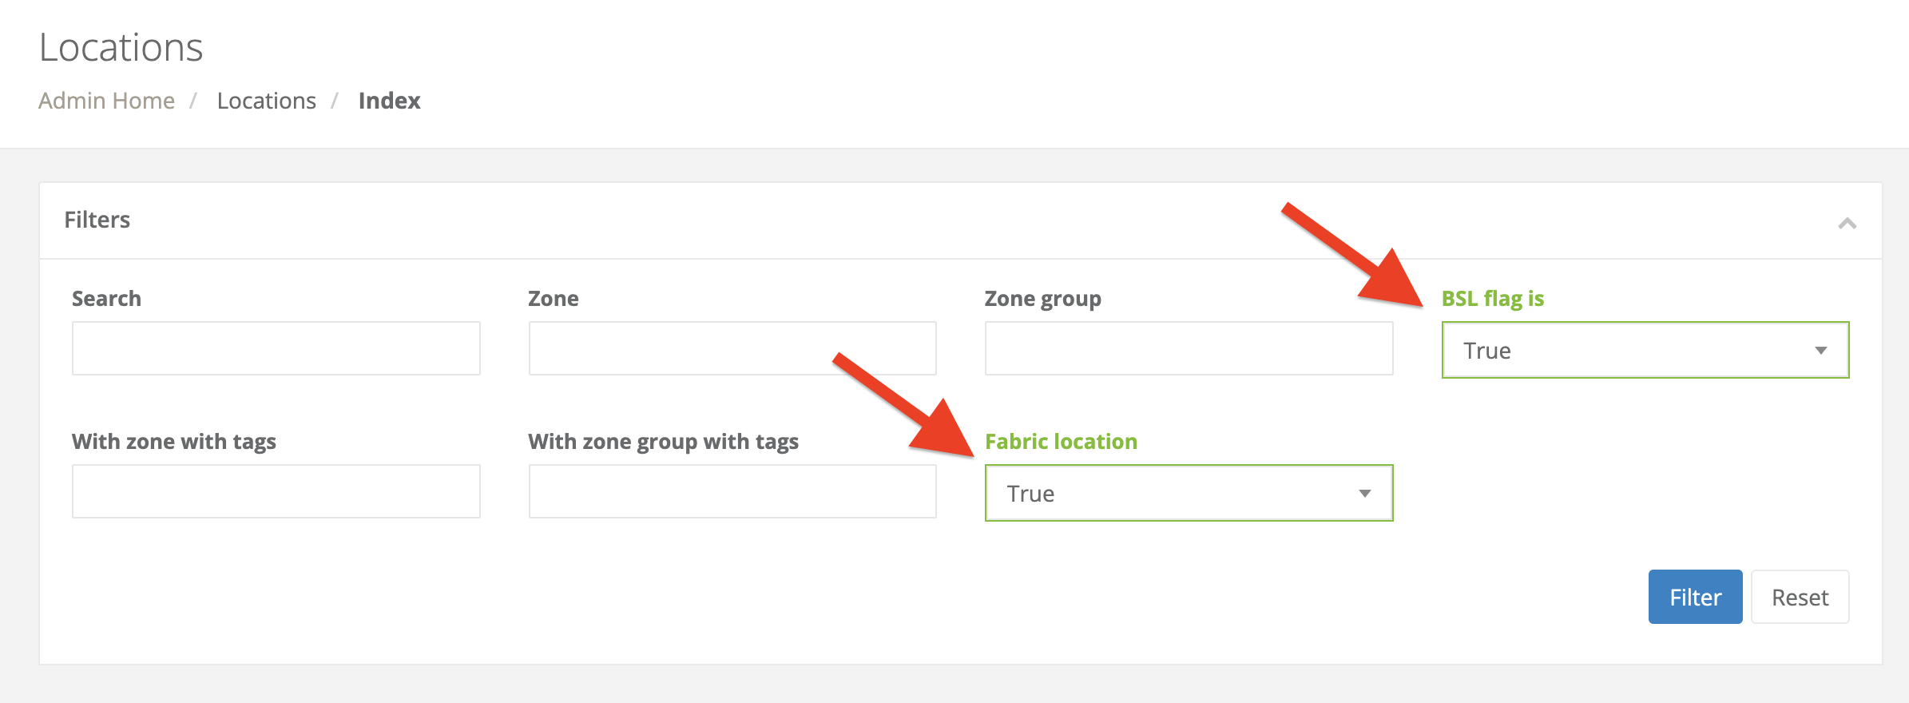
Task: Click the With zone group with tags field
Action: [x=732, y=492]
